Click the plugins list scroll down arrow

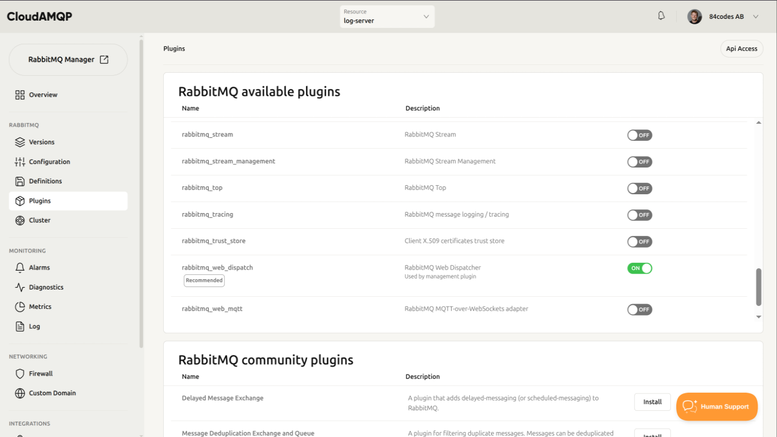pos(758,317)
